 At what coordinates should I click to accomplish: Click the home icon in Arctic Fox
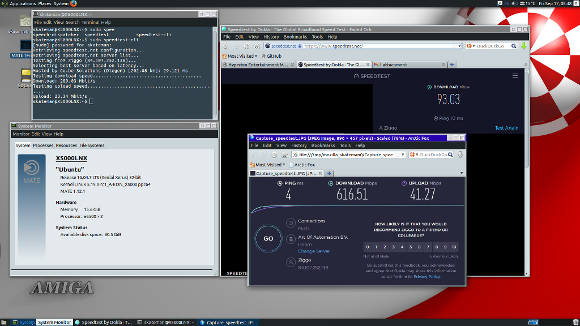coord(284,155)
